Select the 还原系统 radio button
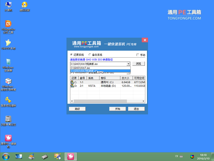 [x=72, y=55]
